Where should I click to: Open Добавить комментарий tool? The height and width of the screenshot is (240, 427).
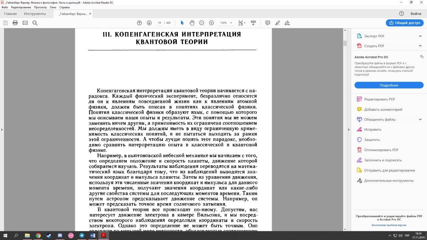[x=383, y=109]
